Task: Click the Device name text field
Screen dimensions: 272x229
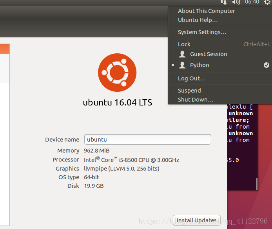Action: (x=148, y=140)
